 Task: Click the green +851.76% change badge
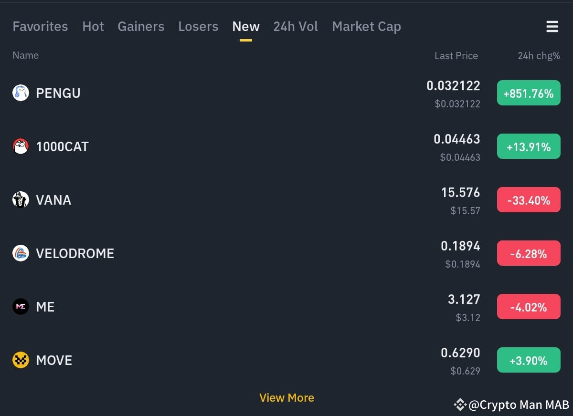(x=529, y=93)
